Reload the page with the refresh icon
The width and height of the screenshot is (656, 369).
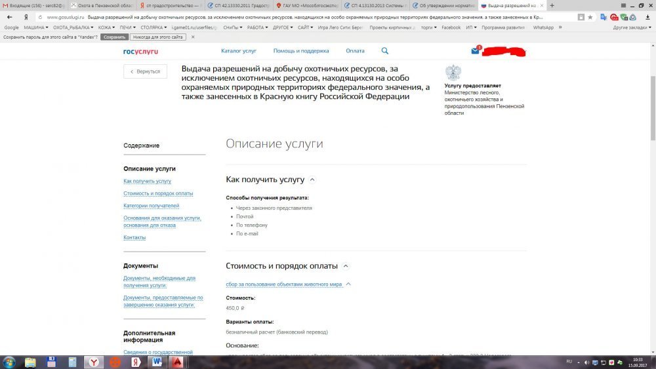point(40,17)
